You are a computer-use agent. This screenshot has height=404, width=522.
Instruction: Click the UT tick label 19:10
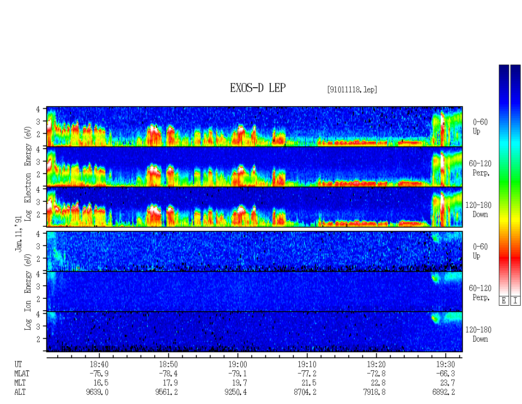[307, 364]
